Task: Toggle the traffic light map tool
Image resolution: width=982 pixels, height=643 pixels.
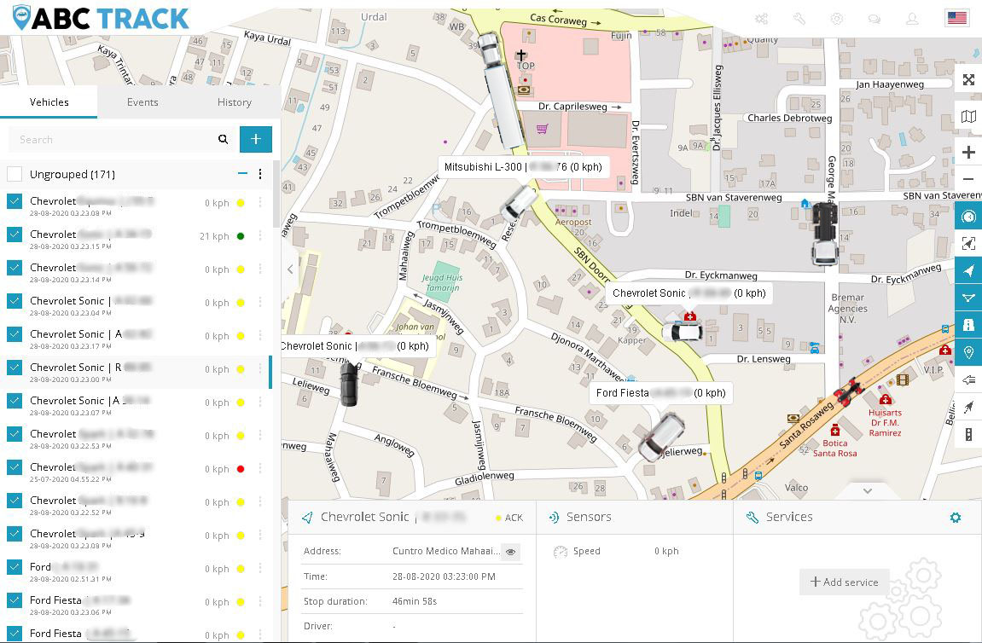Action: tap(968, 435)
